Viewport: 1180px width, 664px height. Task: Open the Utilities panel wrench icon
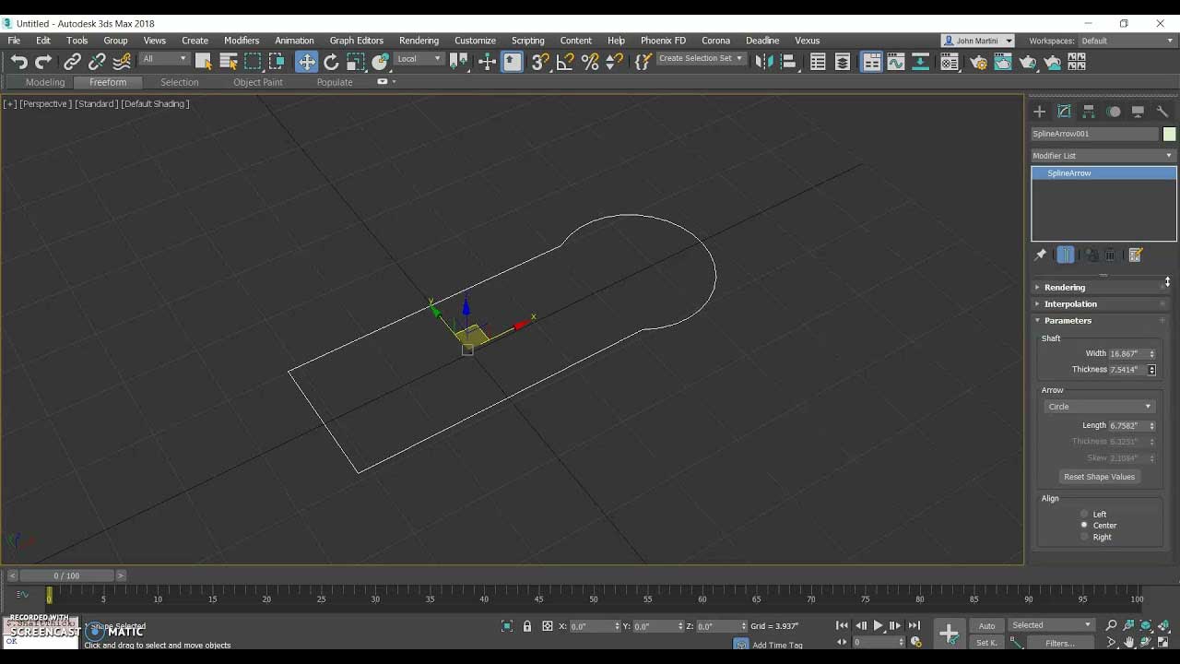coord(1162,112)
